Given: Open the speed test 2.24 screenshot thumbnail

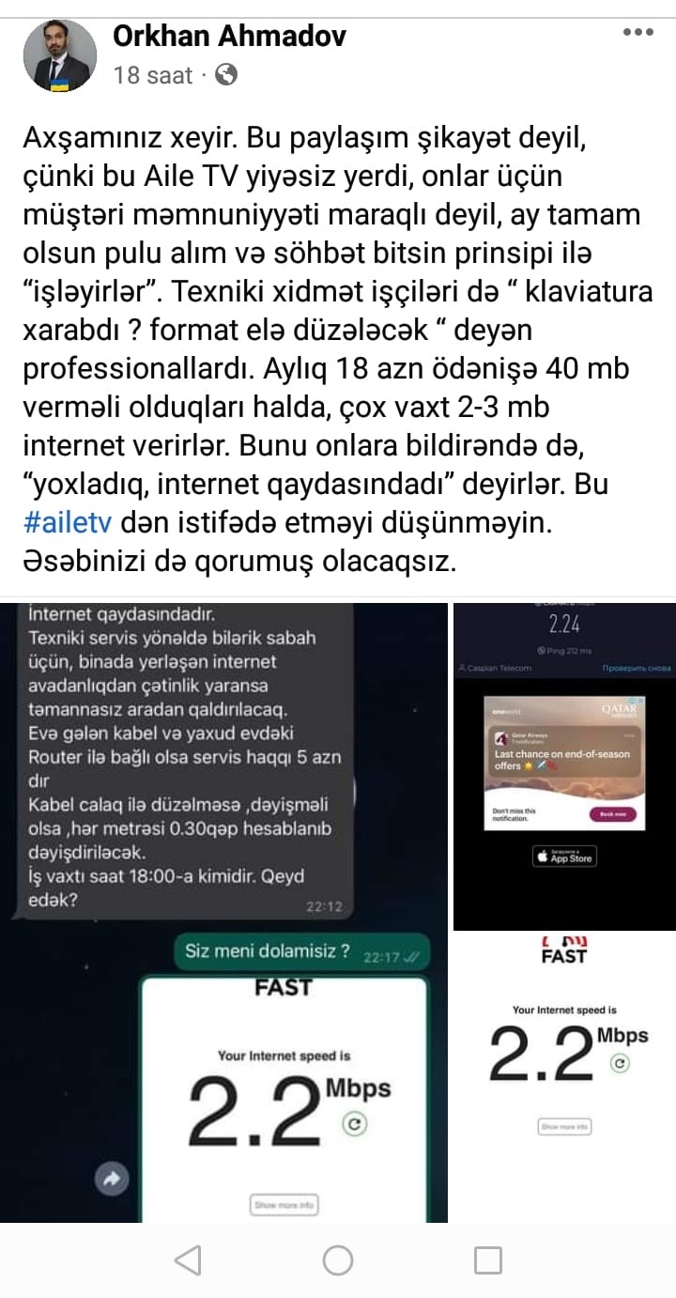Looking at the screenshot, I should [564, 766].
